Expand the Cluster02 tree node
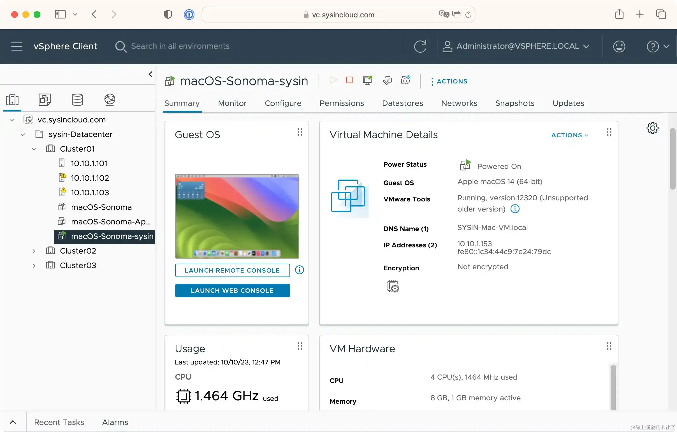 coord(34,251)
